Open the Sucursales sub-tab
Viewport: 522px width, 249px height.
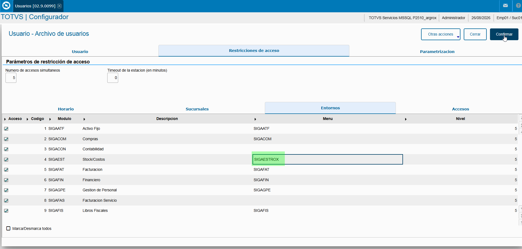tap(197, 109)
